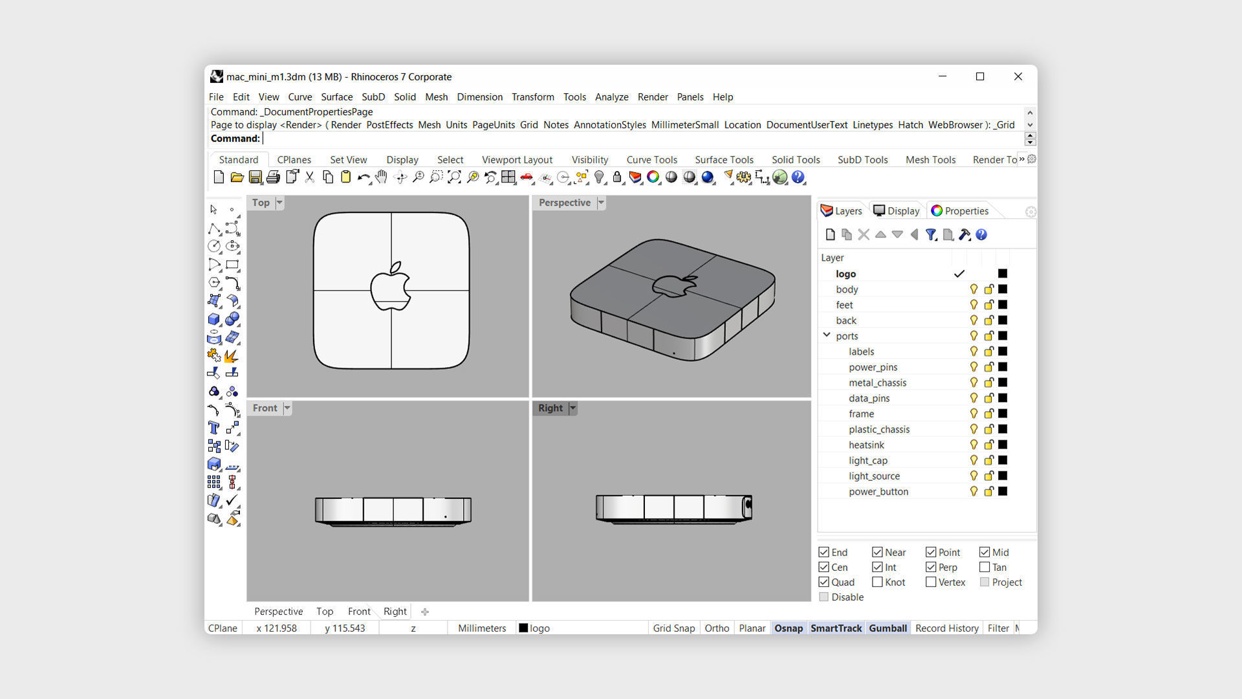Select the Rotate view tool
This screenshot has height=699, width=1242.
[x=400, y=177]
